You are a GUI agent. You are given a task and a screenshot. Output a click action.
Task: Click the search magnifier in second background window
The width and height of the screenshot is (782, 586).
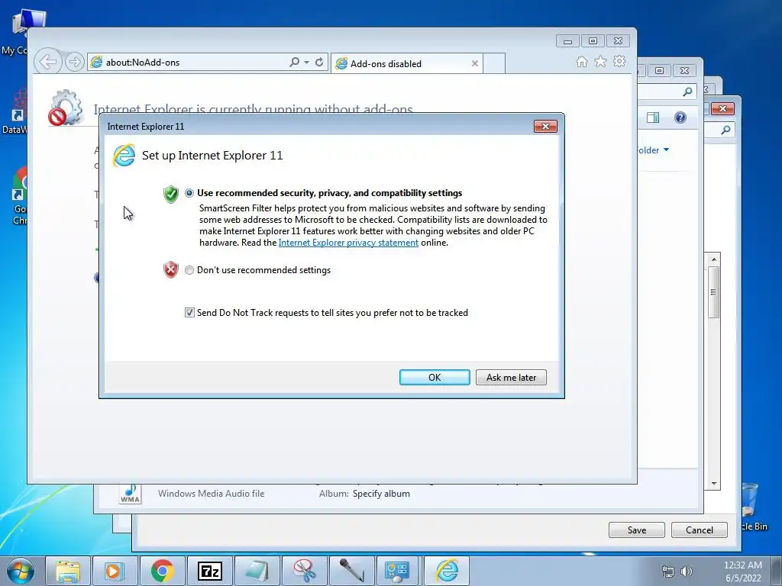coord(687,92)
